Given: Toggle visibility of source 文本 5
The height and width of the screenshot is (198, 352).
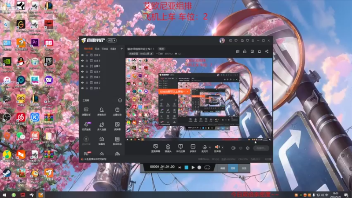Looking at the screenshot, I should [82, 61].
